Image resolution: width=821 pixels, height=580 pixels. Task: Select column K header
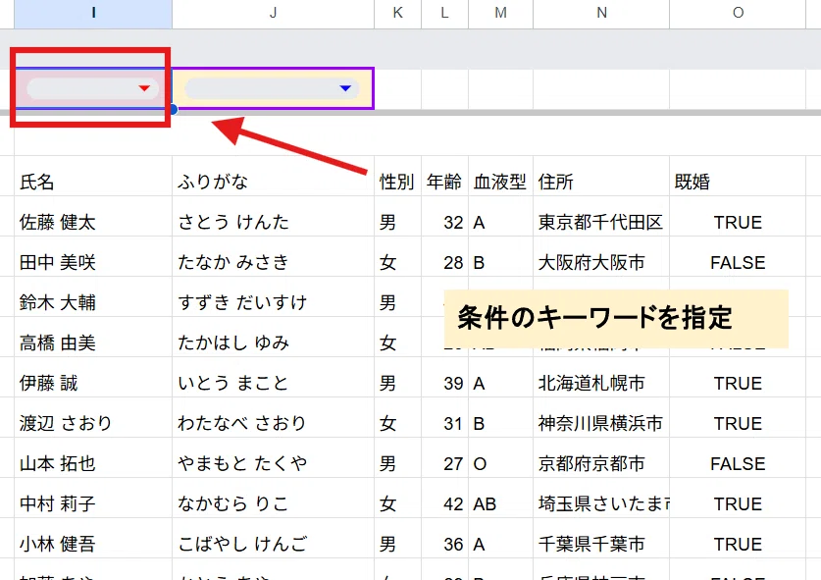click(397, 13)
